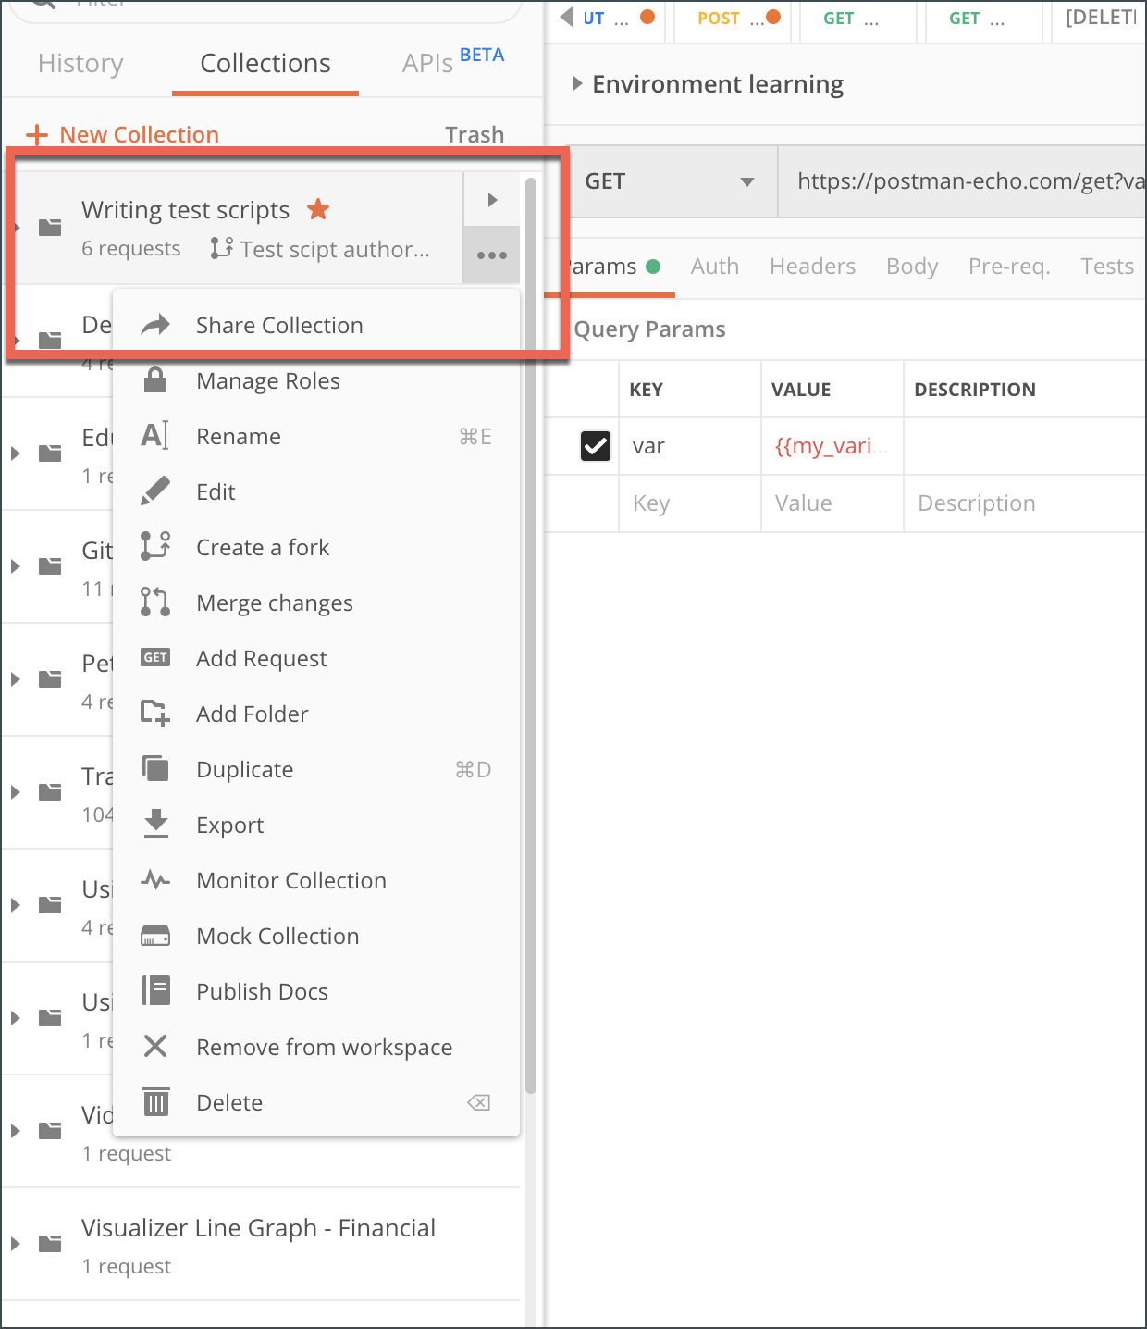Expand the Visualizer Line Graph - Financial collection
This screenshot has height=1329, width=1147.
tap(16, 1244)
